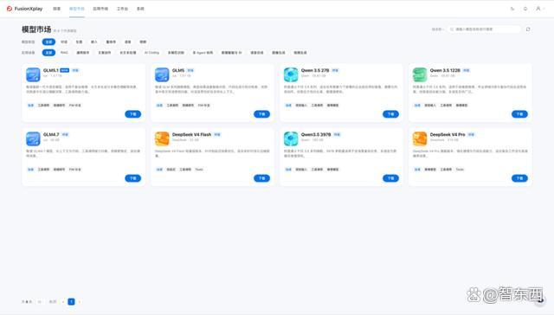Screen dimensions: 554x315
Task: Go to the previous page arrow
Action: [63, 301]
